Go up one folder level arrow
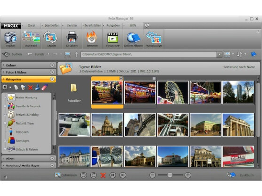The width and height of the screenshot is (262, 196). click(76, 54)
